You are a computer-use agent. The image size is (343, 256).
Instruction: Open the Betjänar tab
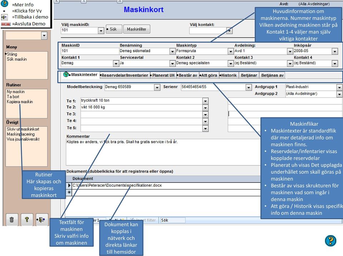pos(249,75)
